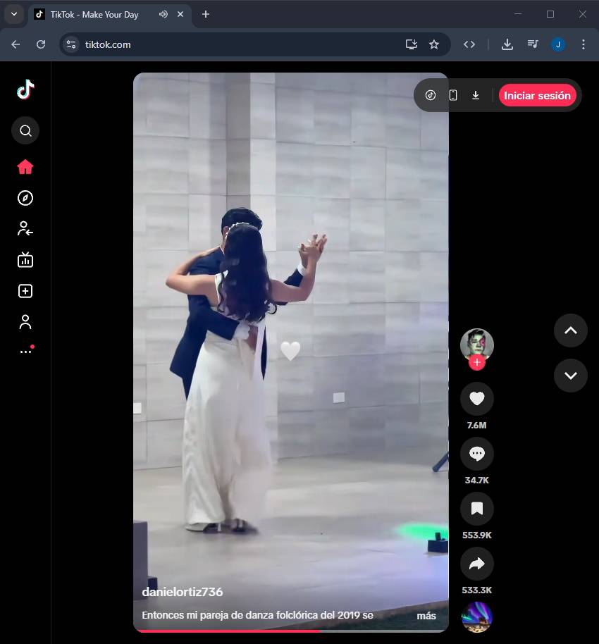Open the Profile icon in the sidebar
The height and width of the screenshot is (644, 599).
pyautogui.click(x=25, y=322)
